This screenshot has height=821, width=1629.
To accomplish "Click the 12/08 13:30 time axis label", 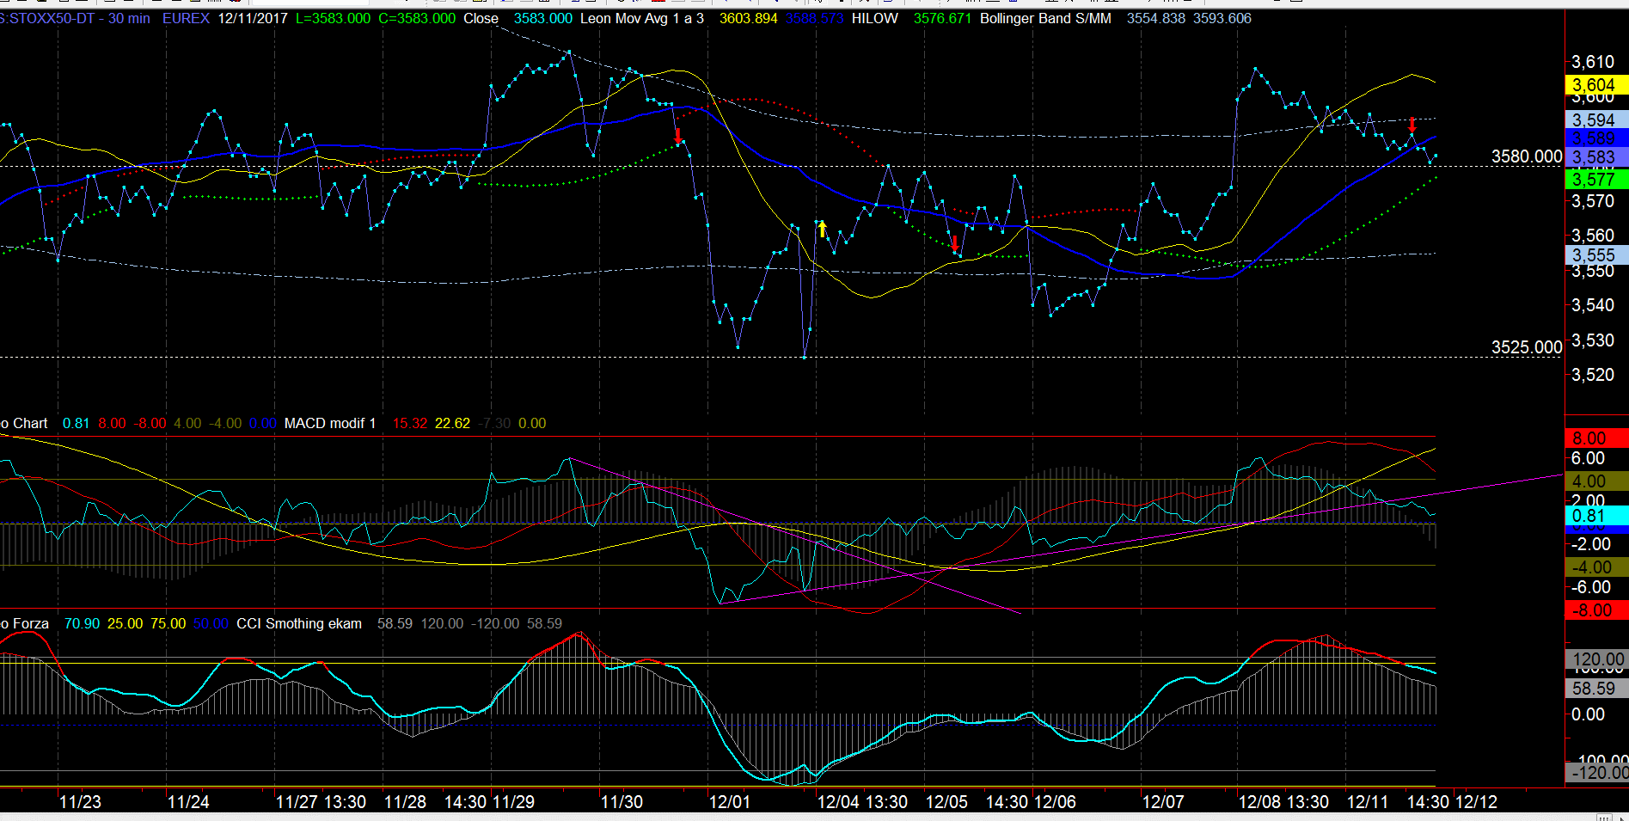I will (1283, 802).
